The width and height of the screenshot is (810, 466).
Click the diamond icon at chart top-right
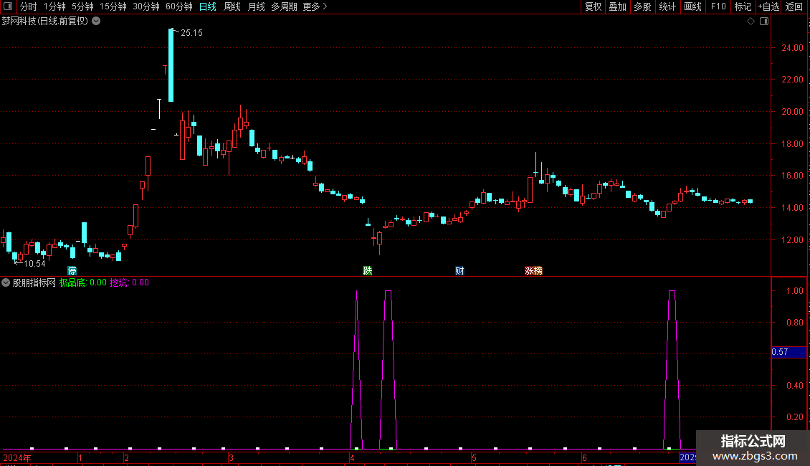751,22
